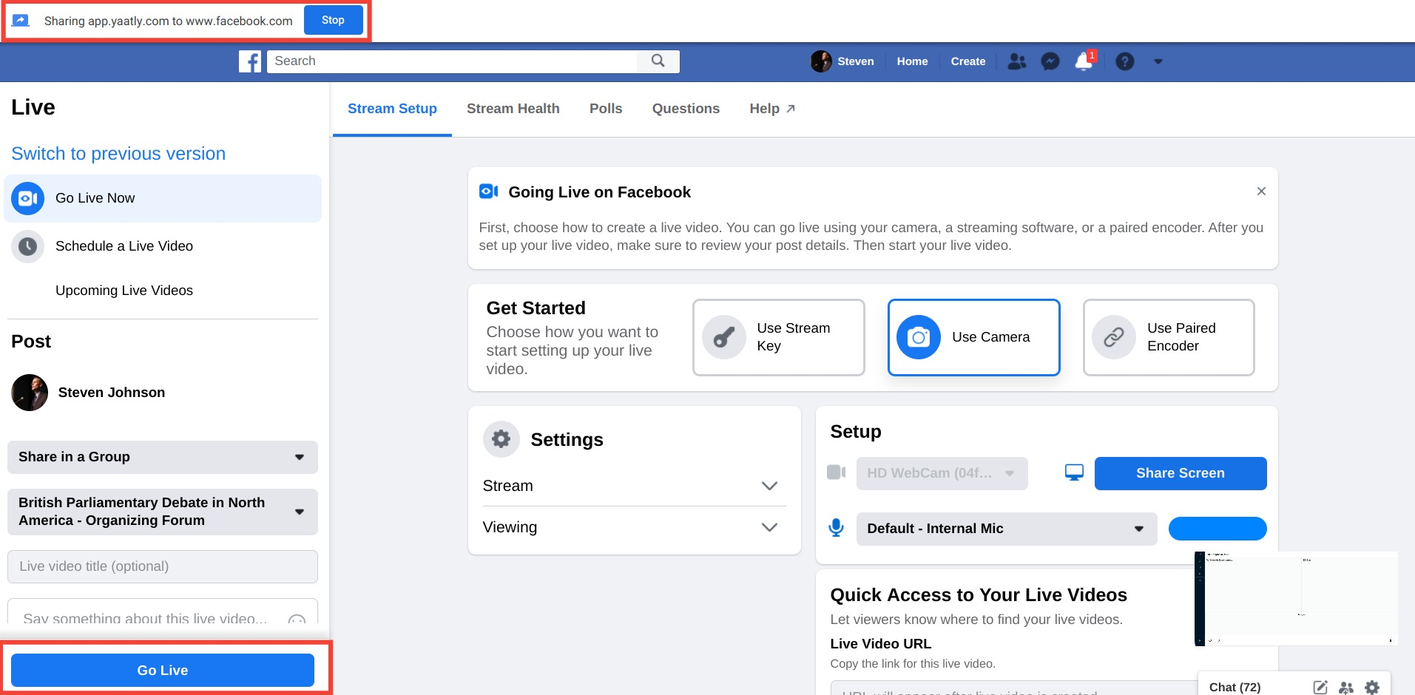Switch to the Questions tab

pyautogui.click(x=686, y=109)
